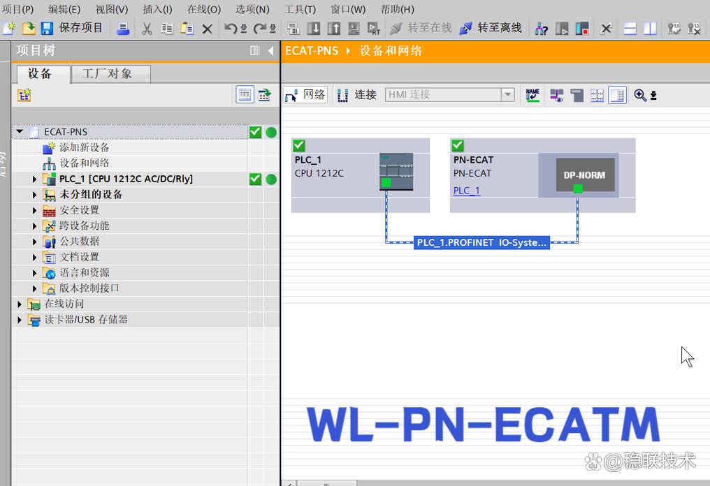Switch to the 工厂对象 tab
This screenshot has width=710, height=486.
point(110,74)
